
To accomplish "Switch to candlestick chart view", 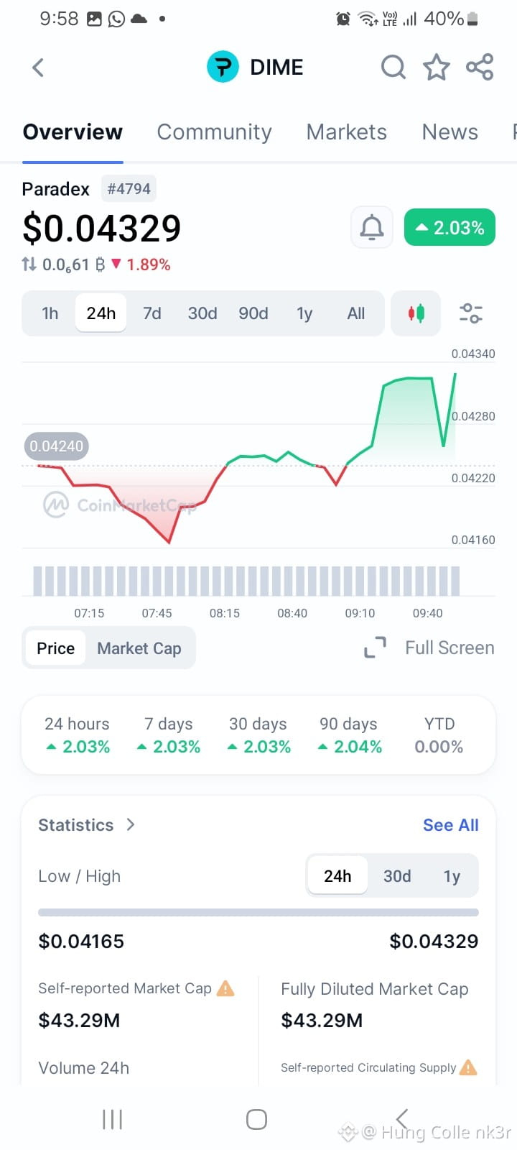I will pyautogui.click(x=416, y=313).
